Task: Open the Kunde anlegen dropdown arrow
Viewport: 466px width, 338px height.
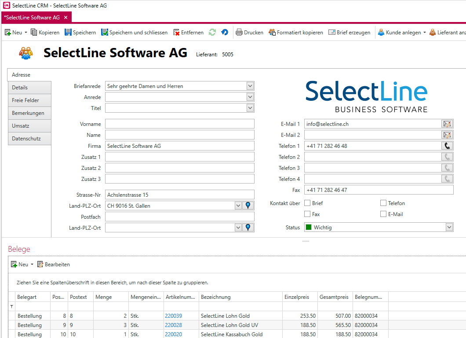Action: (x=424, y=33)
